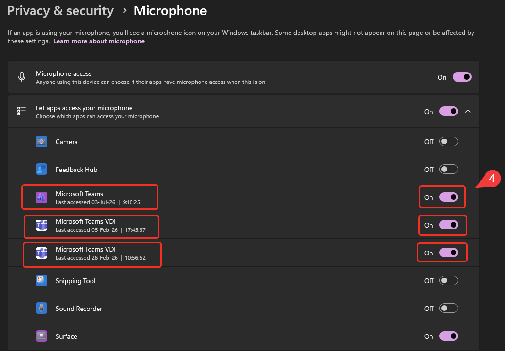Click the Microphone breadcrumb title

pos(170,11)
